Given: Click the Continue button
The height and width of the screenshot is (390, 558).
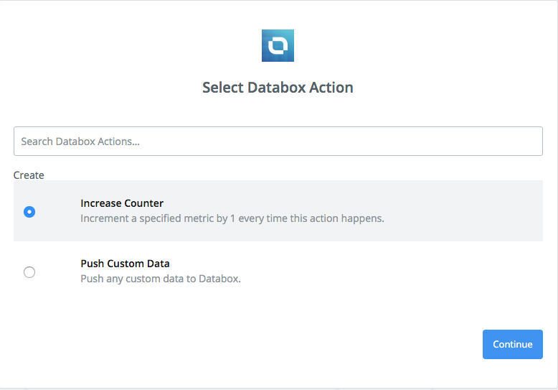Looking at the screenshot, I should click(512, 344).
